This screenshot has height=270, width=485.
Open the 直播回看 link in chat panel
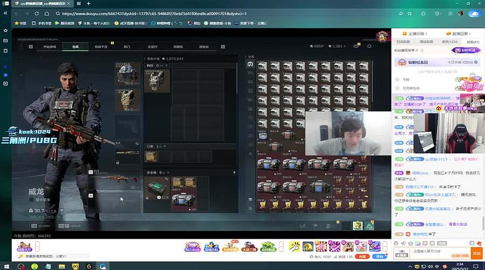[459, 33]
